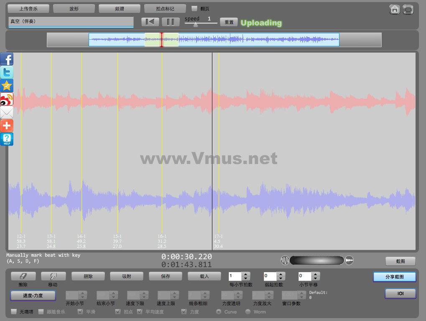
Task: Increase 结束小节 stepper value
Action: point(114,293)
